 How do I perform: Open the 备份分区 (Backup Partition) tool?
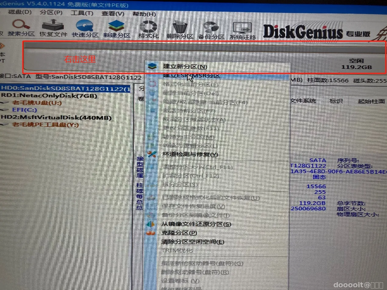click(x=212, y=28)
